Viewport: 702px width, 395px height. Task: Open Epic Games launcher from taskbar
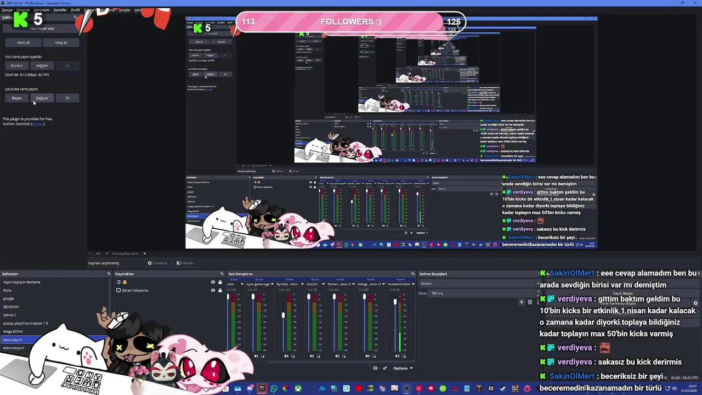(262, 388)
